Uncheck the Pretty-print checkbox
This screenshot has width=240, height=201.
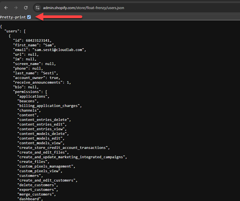[x=29, y=17]
